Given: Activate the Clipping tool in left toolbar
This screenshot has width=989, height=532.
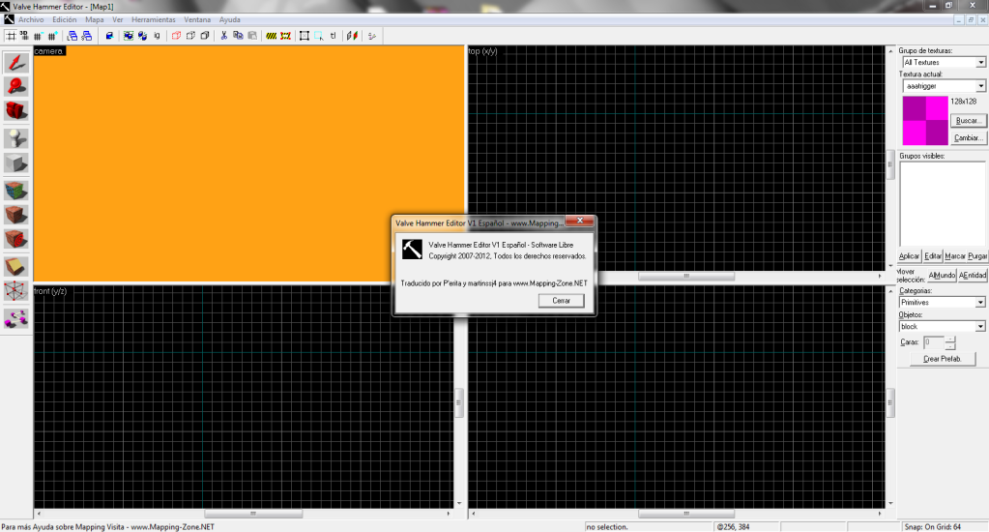Looking at the screenshot, I should click(x=16, y=266).
